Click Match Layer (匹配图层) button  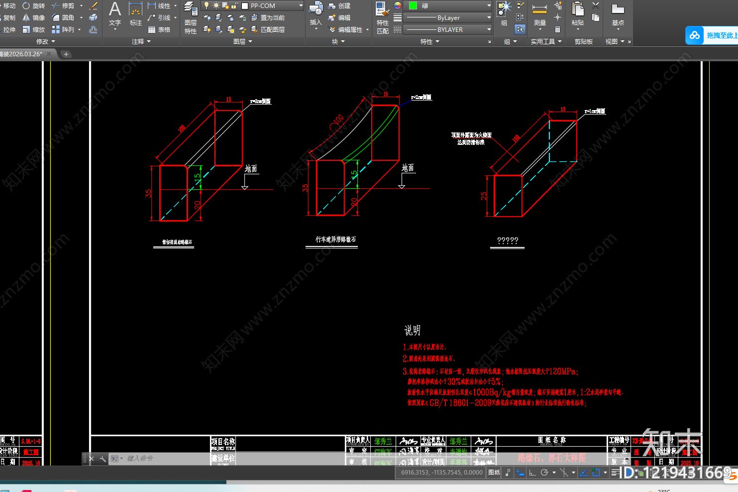(x=268, y=30)
